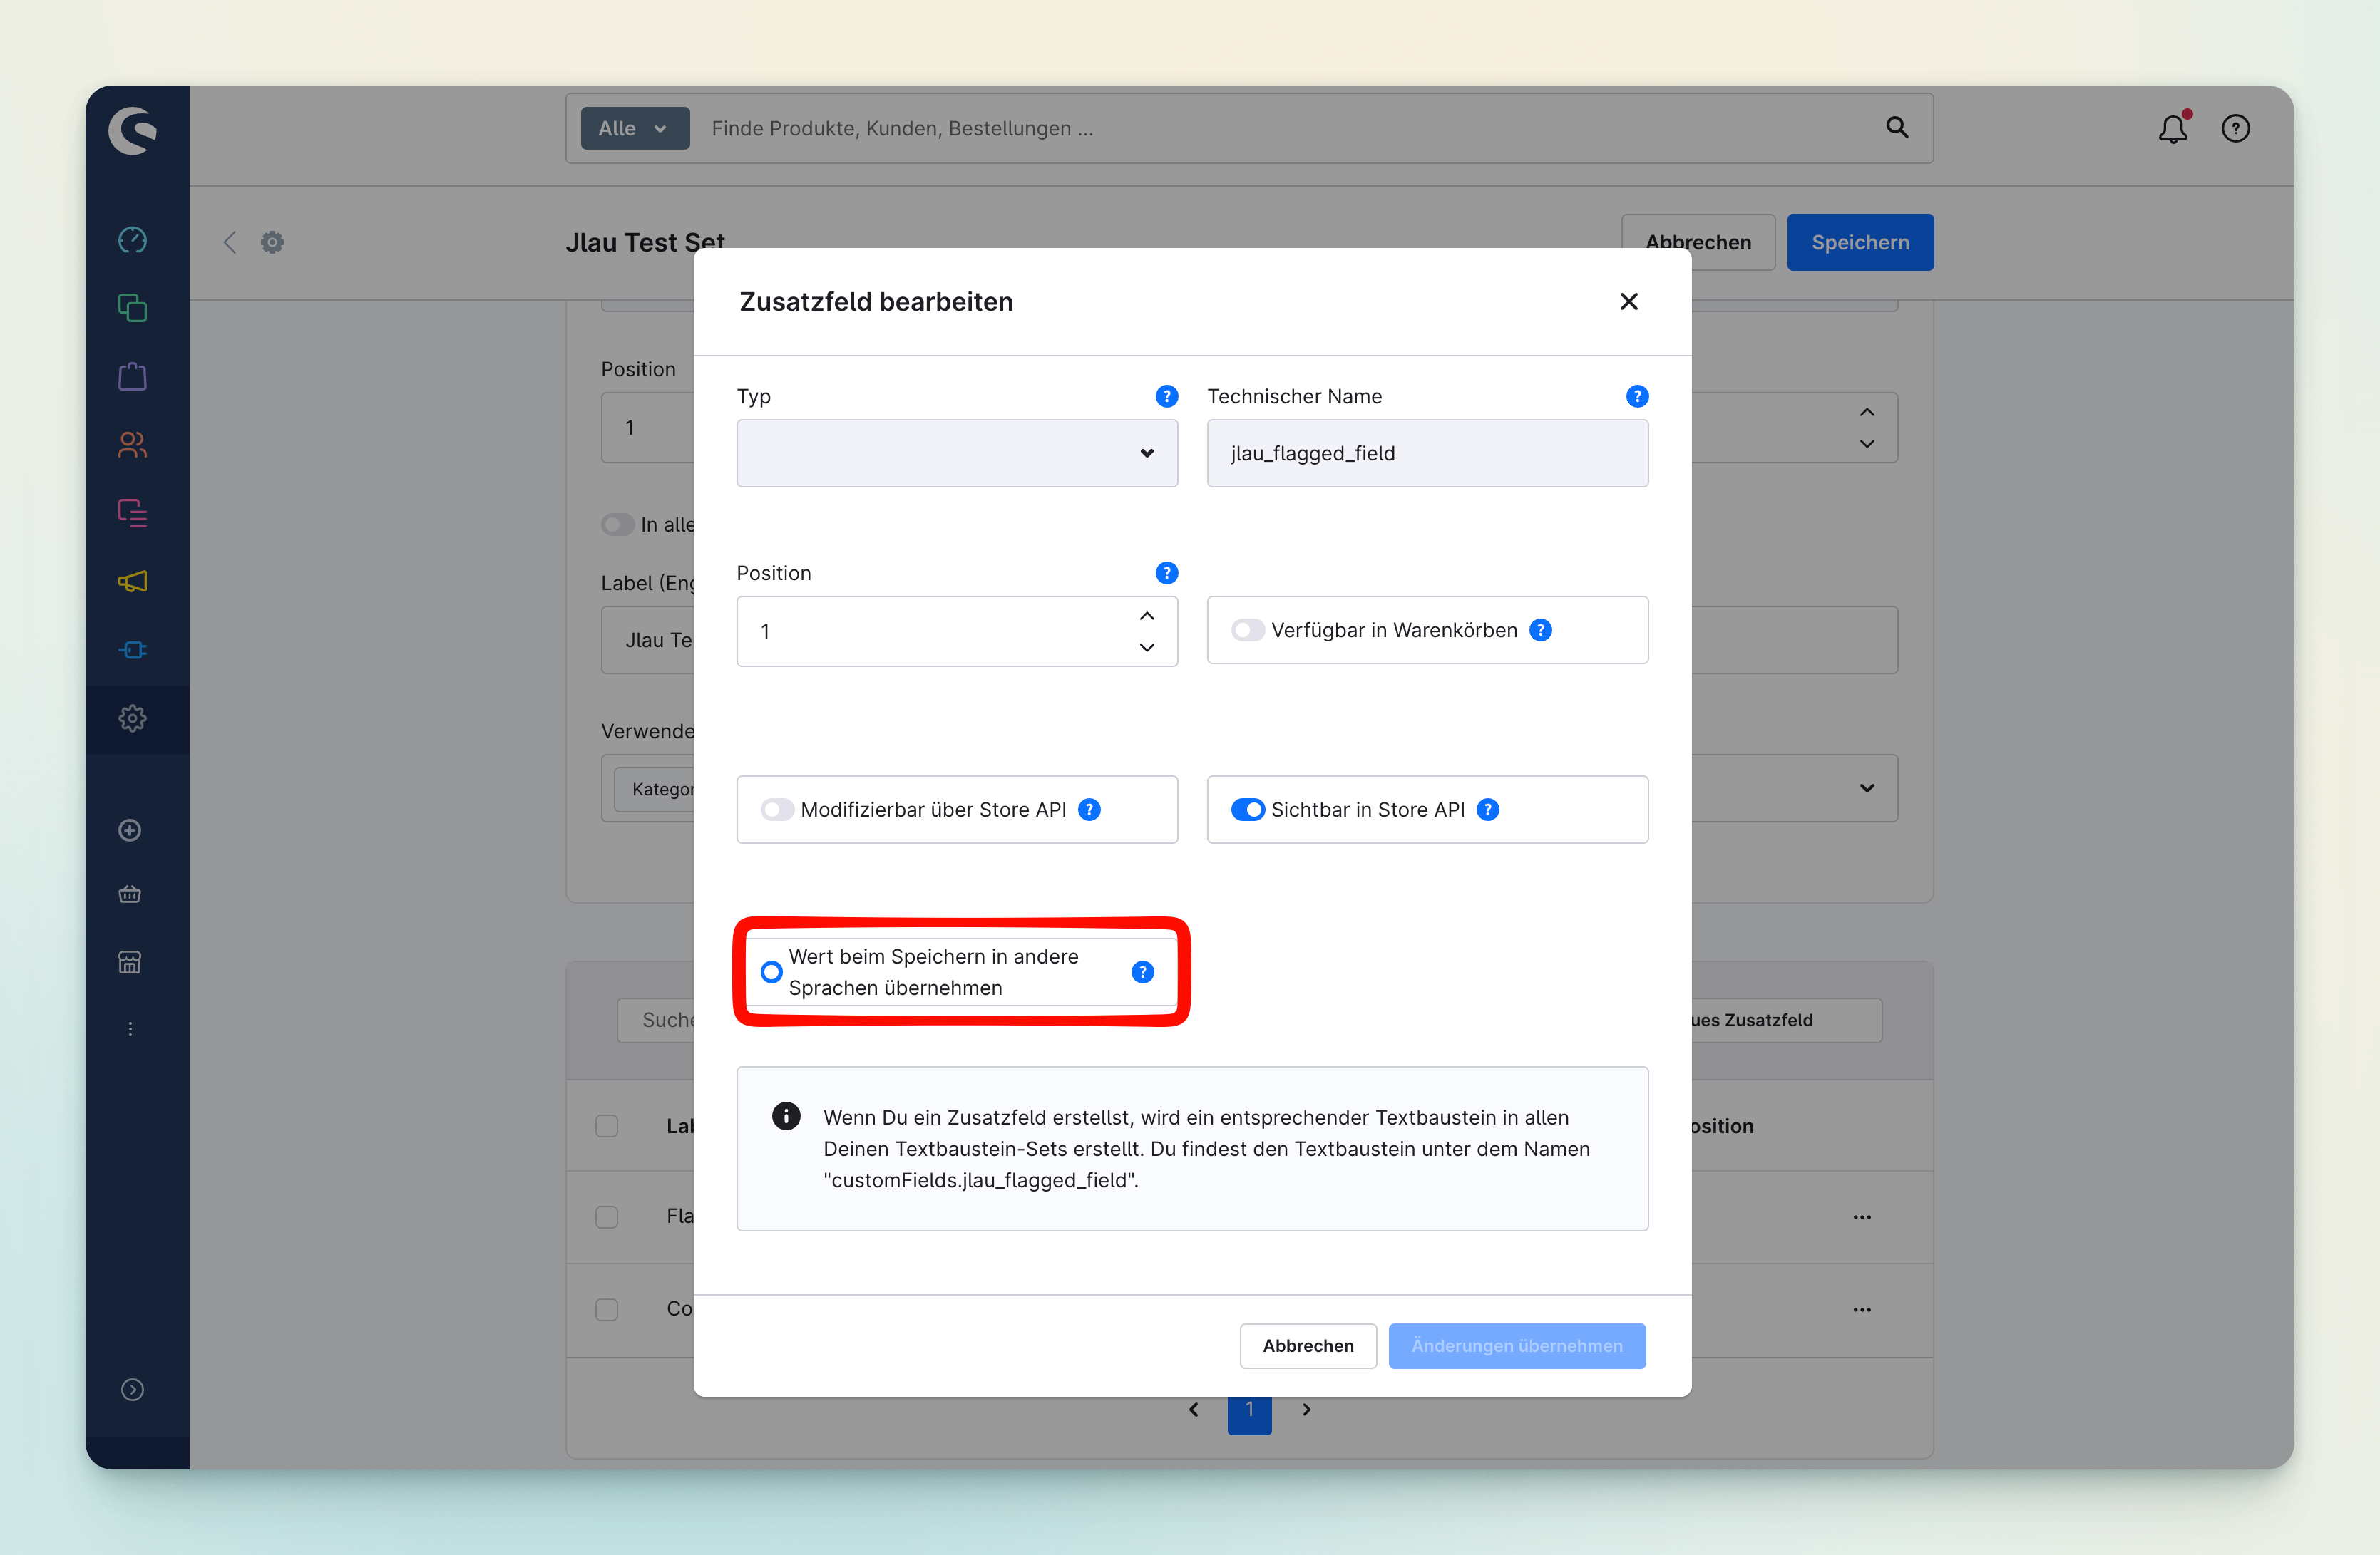Image resolution: width=2380 pixels, height=1555 pixels.
Task: Click the magnifier search icon in the search bar
Action: tap(1897, 128)
